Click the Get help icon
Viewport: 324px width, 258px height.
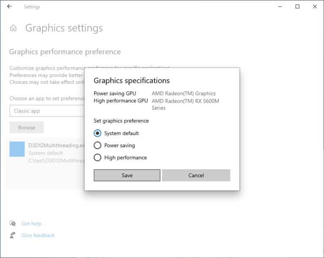[13, 224]
